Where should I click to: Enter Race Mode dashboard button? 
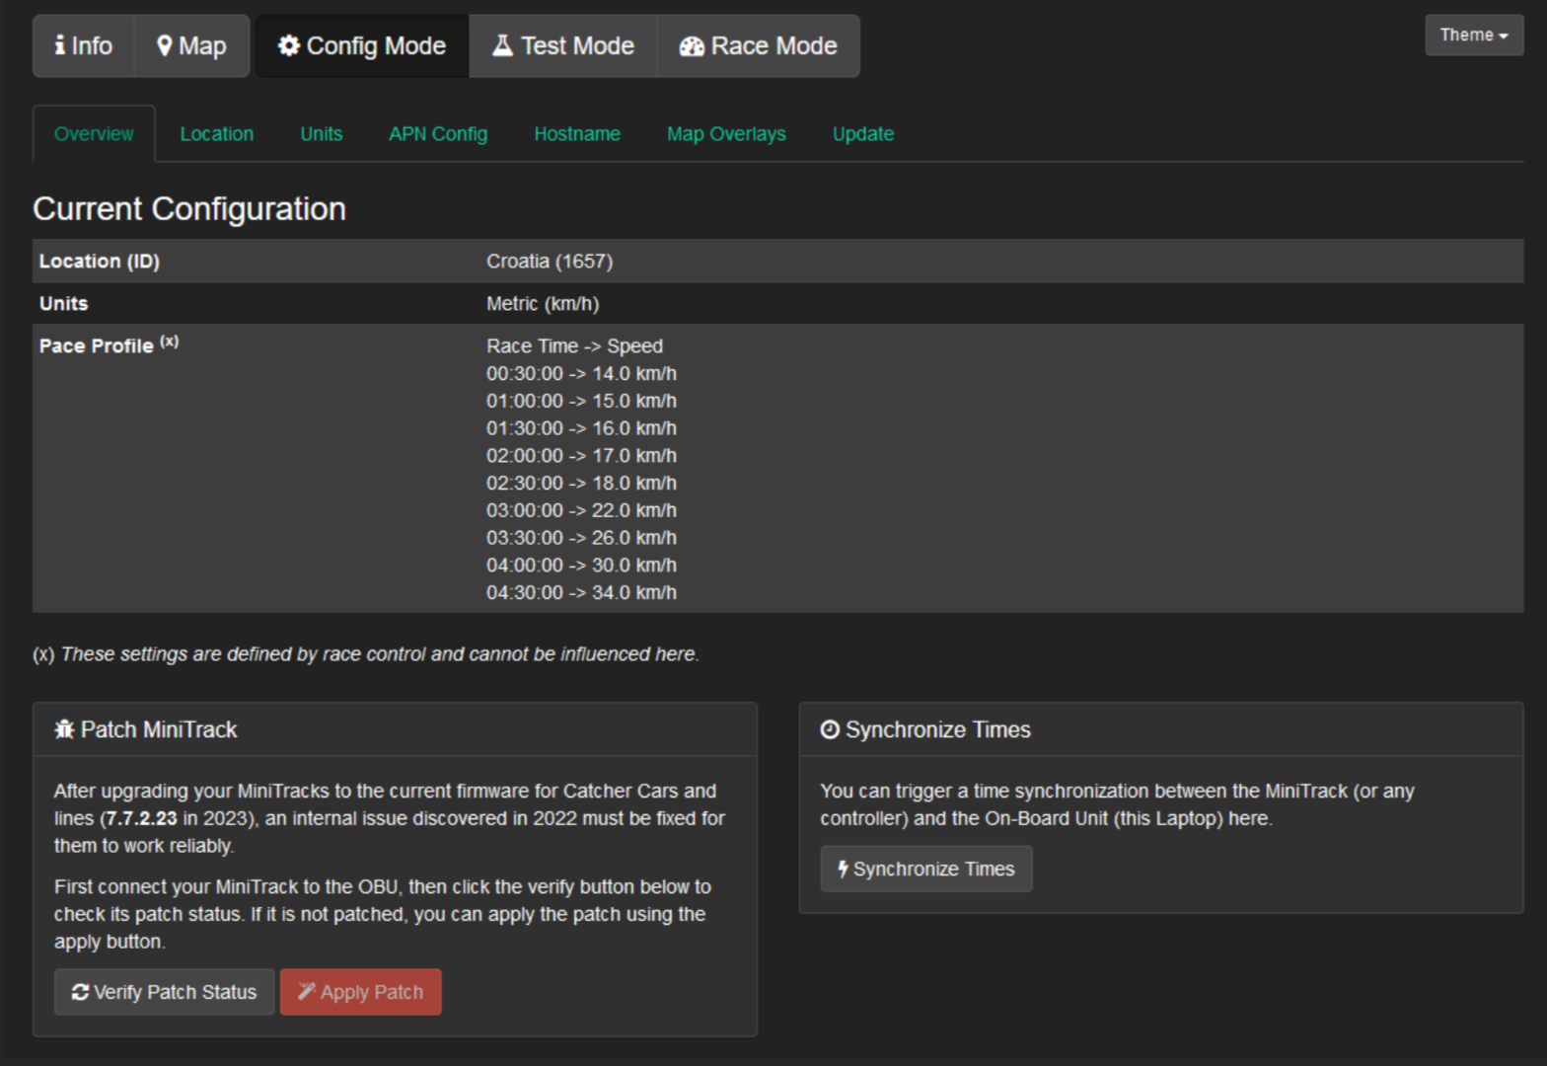pos(758,46)
